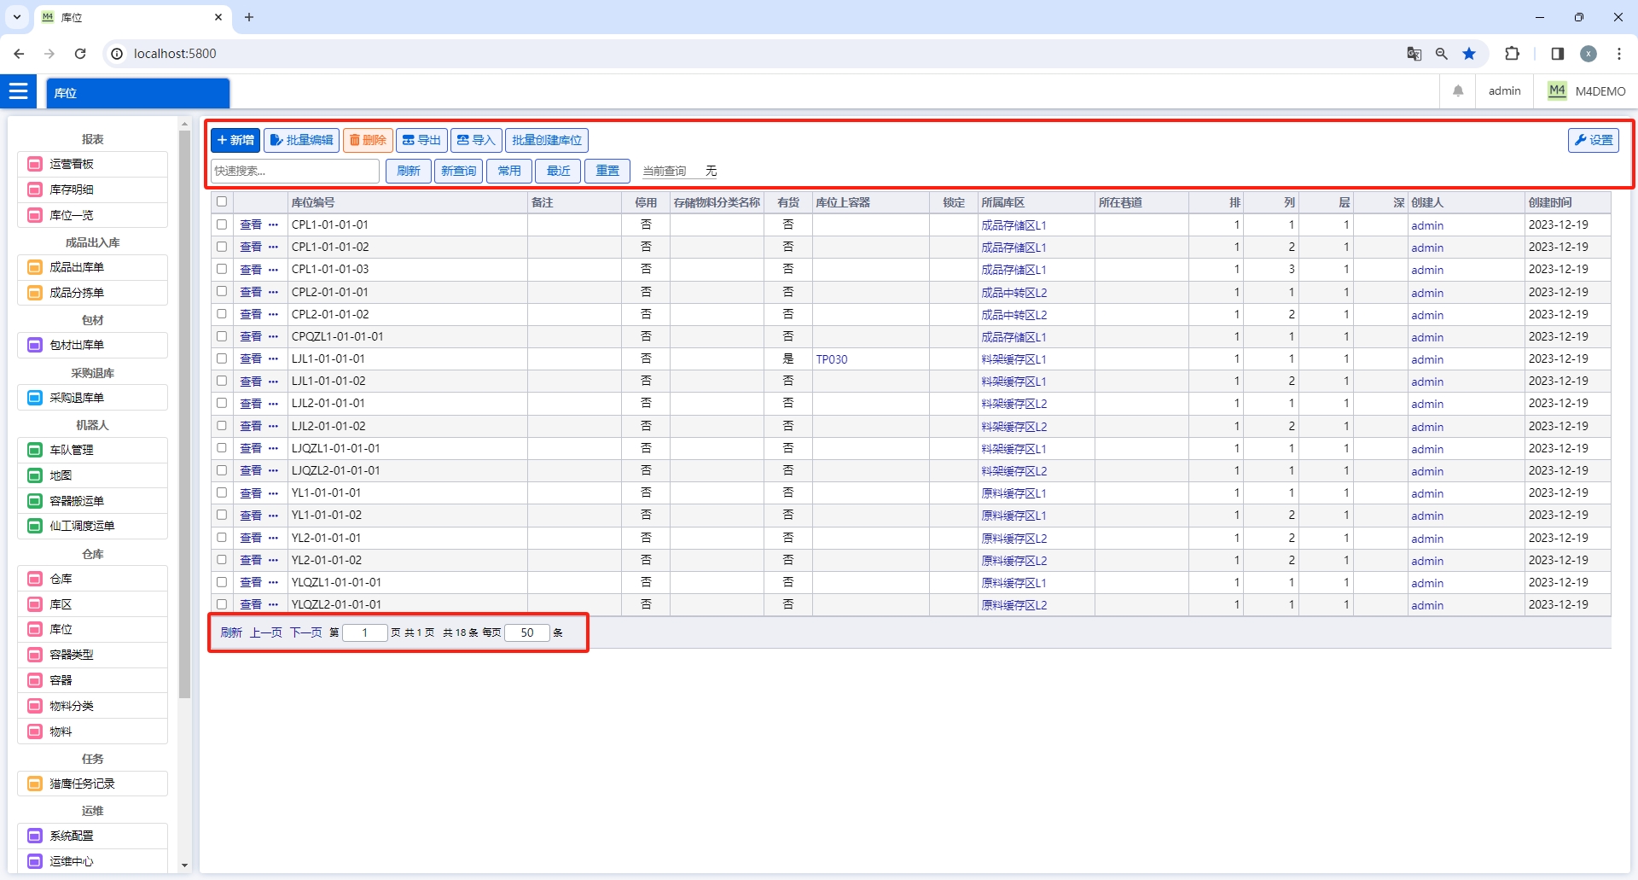1638x880 pixels.
Task: Open 容器搬运单 in the sidebar
Action: (x=92, y=501)
